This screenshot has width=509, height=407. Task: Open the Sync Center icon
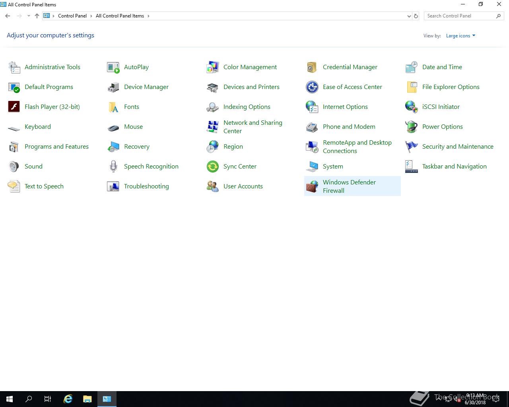coord(213,167)
